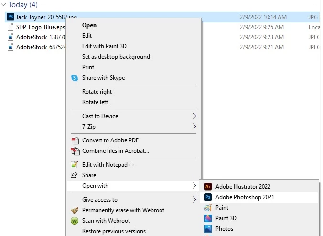Select Permanently erase with Webroot
The width and height of the screenshot is (323, 236).
134,210
